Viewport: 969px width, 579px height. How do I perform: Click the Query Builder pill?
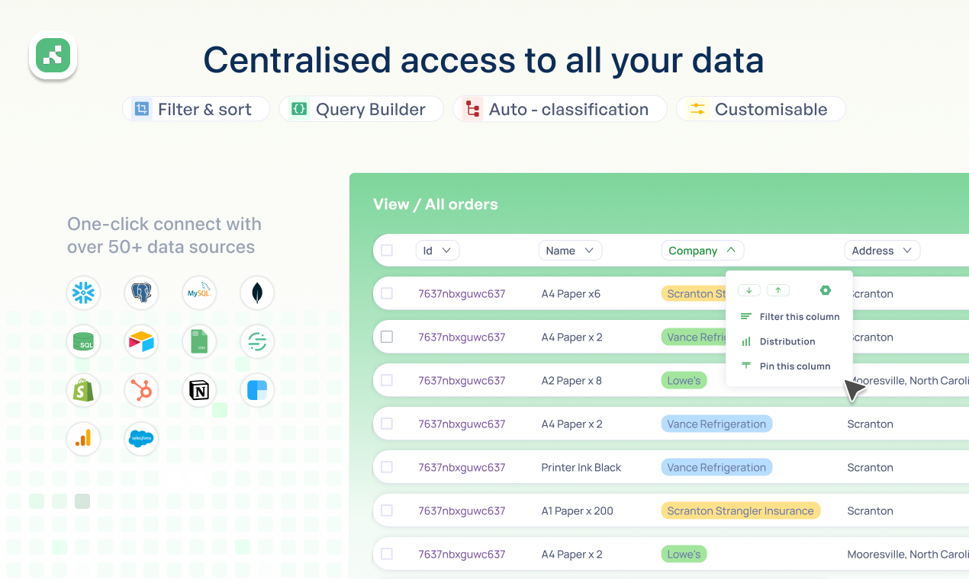coord(362,109)
